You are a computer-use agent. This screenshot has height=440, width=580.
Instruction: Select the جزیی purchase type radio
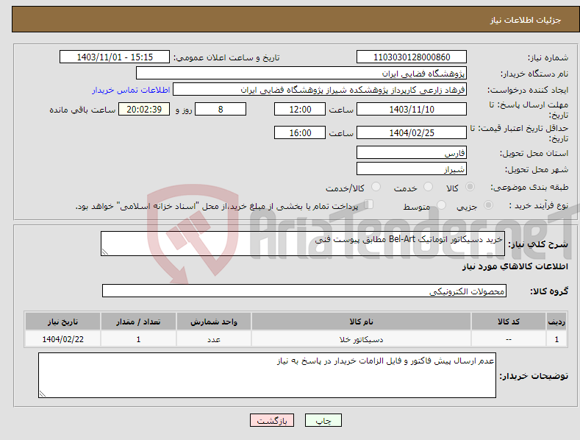(488, 205)
